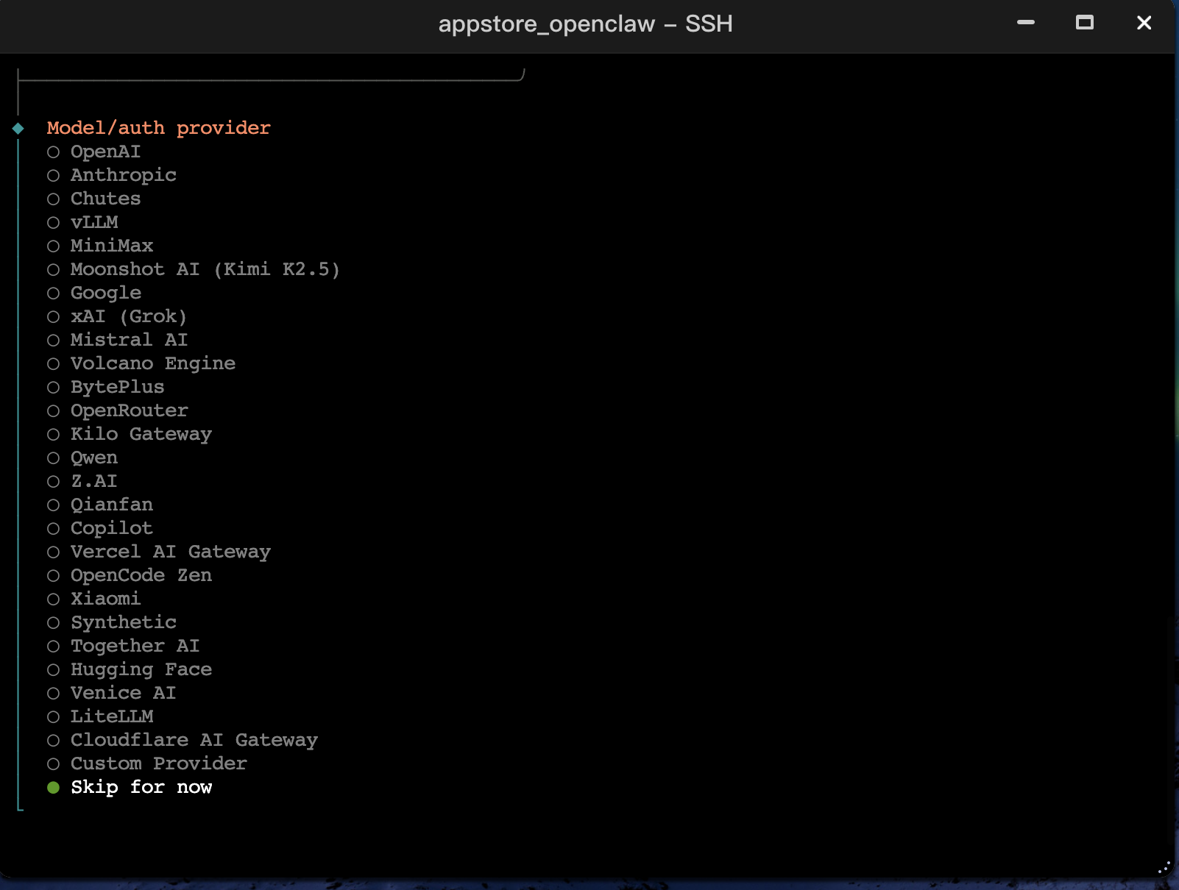Choose Anthropic as the provider
Image resolution: width=1179 pixels, height=890 pixels.
pyautogui.click(x=123, y=175)
